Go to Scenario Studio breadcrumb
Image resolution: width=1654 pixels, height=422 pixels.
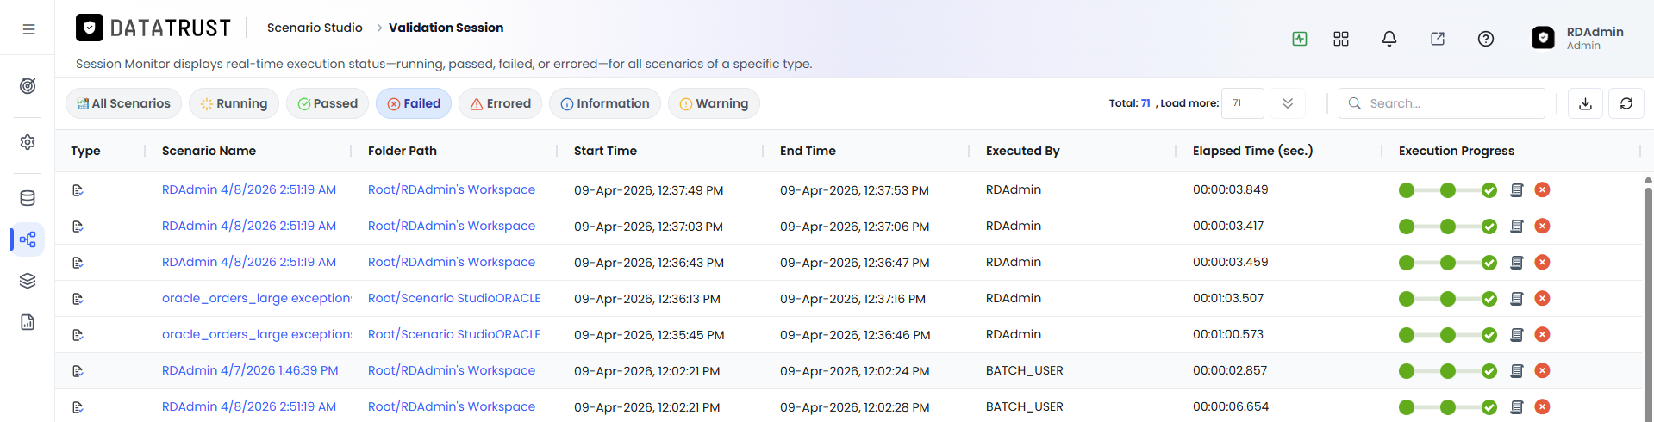click(x=315, y=28)
